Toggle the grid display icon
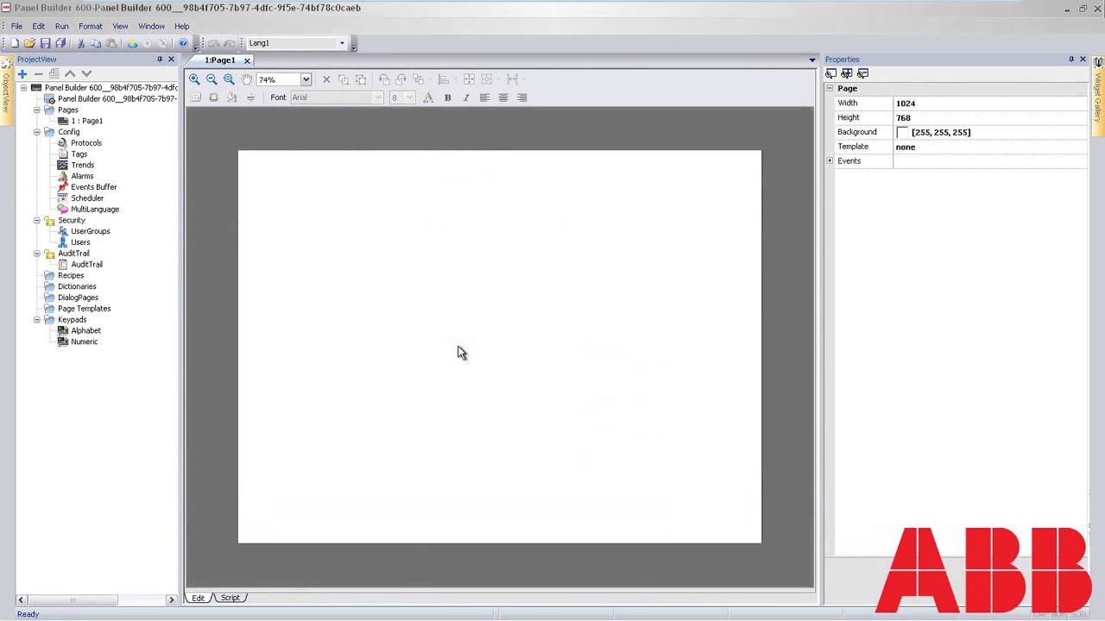 195,97
